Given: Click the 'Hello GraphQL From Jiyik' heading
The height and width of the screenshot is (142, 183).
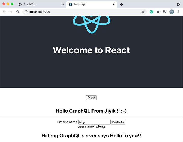Looking at the screenshot, I should (x=91, y=111).
